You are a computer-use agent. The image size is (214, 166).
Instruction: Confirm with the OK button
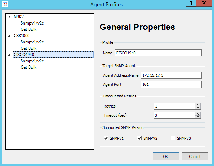pos(166,157)
